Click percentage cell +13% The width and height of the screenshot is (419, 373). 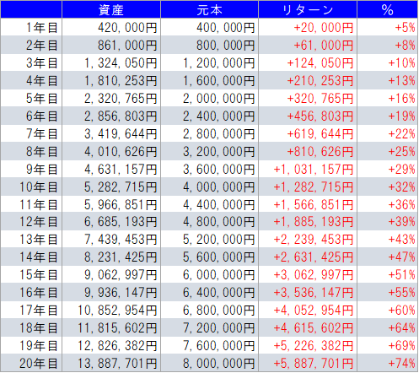point(401,80)
